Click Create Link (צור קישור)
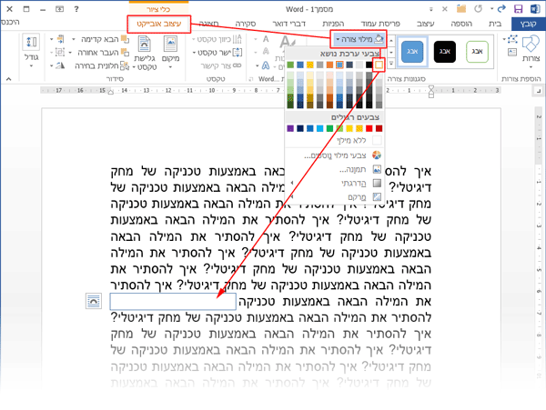 tap(221, 65)
